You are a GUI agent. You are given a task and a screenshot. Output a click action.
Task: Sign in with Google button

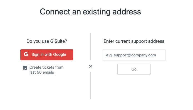[x=47, y=55]
